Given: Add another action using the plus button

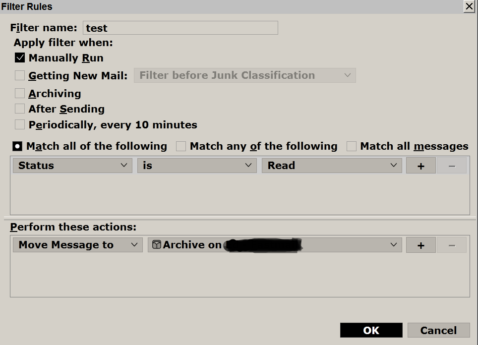Looking at the screenshot, I should point(420,245).
